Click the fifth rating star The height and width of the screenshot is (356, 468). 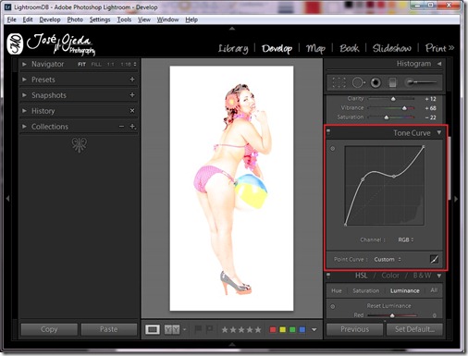258,330
